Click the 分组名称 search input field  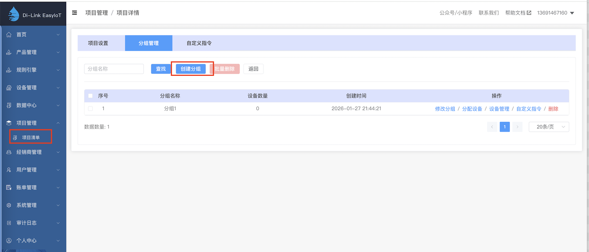(114, 69)
